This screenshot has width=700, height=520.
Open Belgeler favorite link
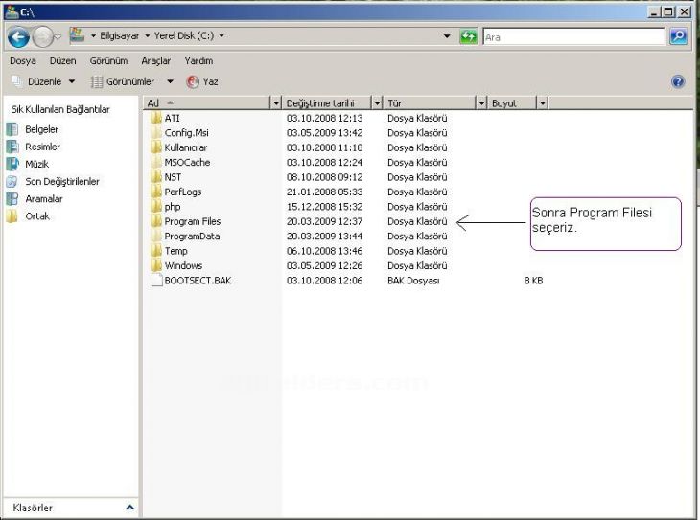click(x=41, y=129)
